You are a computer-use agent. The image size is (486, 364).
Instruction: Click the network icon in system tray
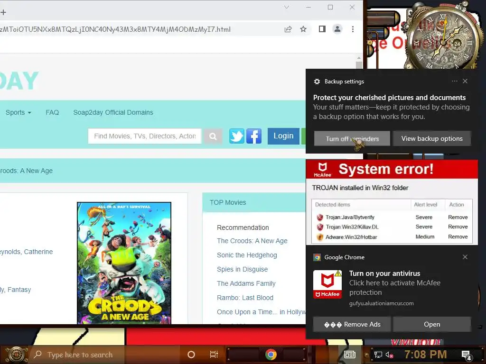pos(378,355)
